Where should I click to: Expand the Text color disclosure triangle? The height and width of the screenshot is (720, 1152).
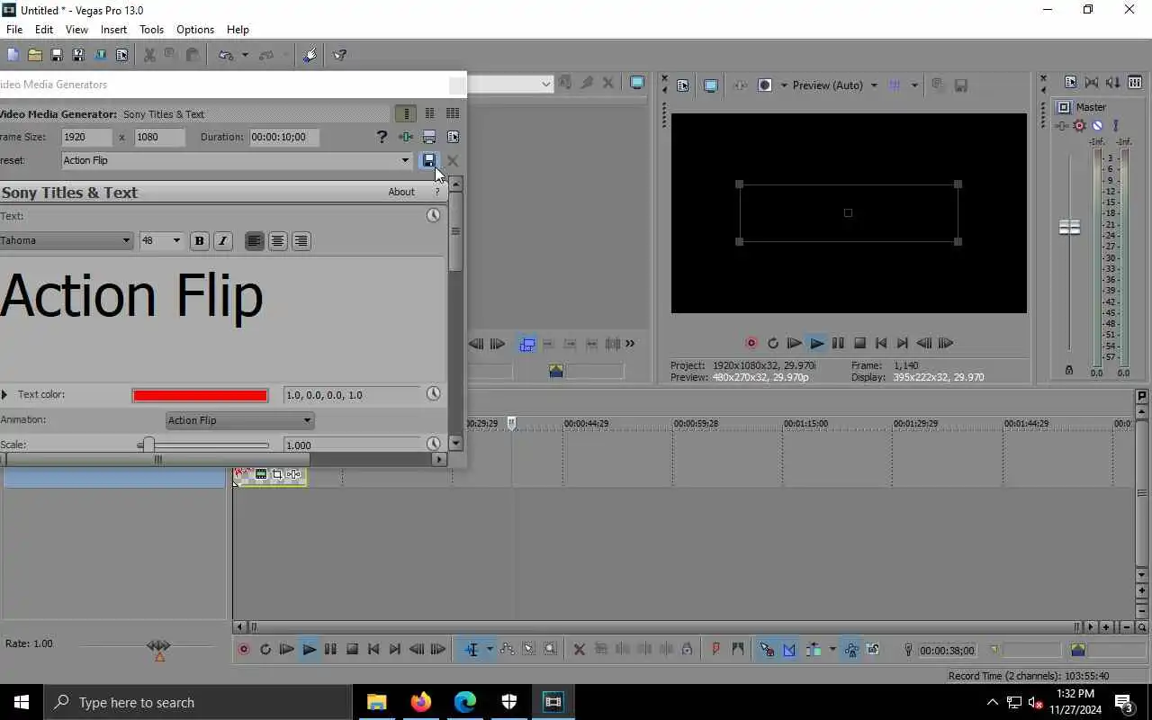[x=4, y=394]
